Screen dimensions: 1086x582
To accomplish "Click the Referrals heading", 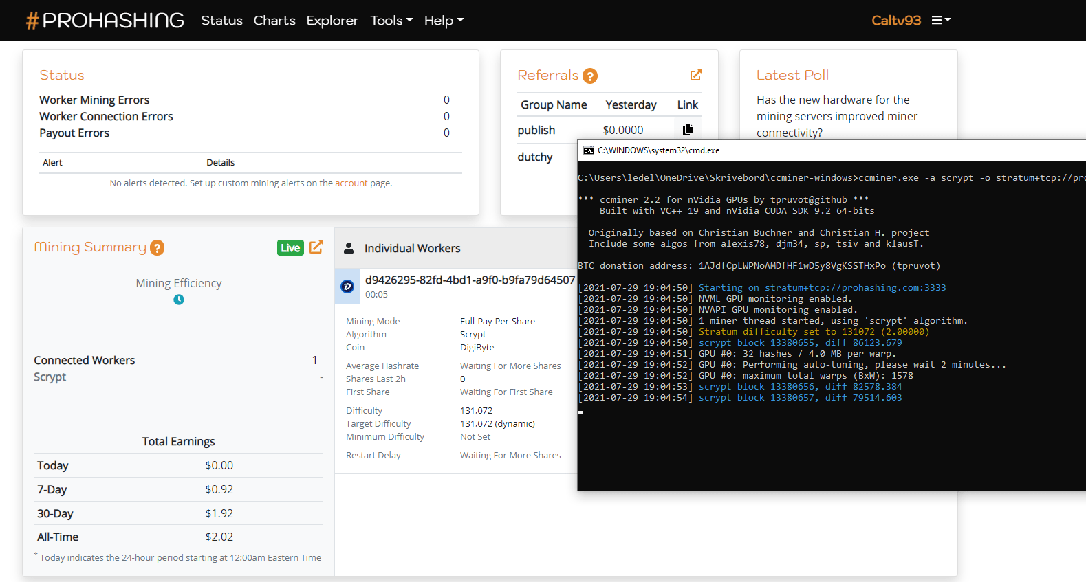I will (x=548, y=75).
